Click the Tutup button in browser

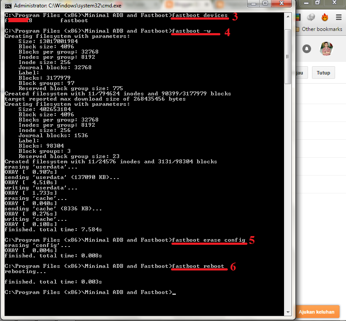coord(323,73)
